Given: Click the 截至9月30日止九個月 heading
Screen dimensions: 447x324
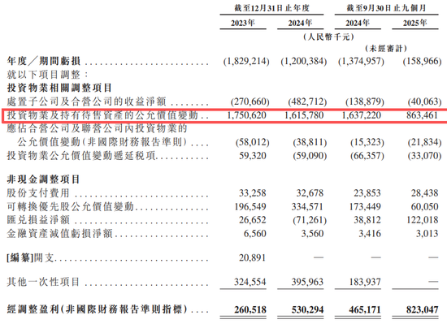Looking at the screenshot, I should [386, 8].
